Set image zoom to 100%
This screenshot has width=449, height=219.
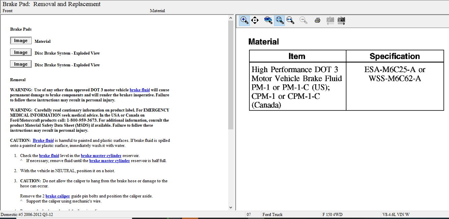click(x=268, y=21)
